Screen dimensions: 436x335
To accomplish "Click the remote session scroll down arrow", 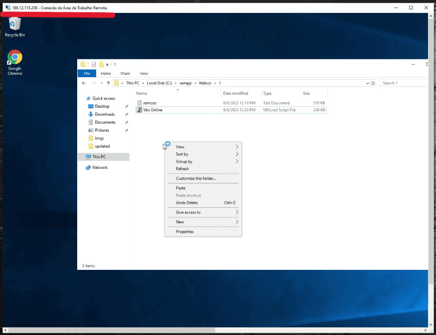I will (x=431, y=324).
